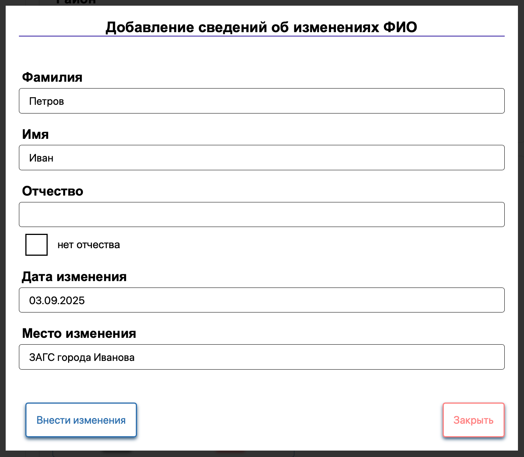Click the "нет отчества" label text
The width and height of the screenshot is (524, 457).
click(x=89, y=244)
